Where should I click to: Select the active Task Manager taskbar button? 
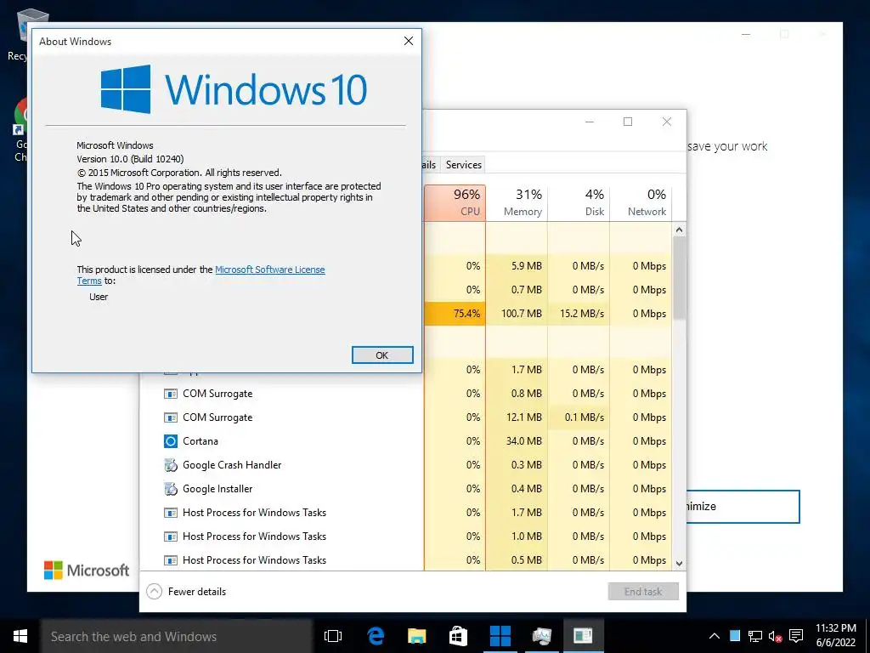(583, 636)
